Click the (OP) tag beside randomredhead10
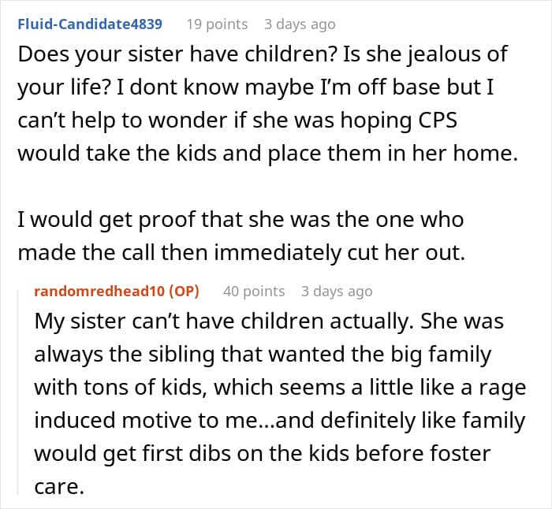The height and width of the screenshot is (509, 552). pos(184,292)
